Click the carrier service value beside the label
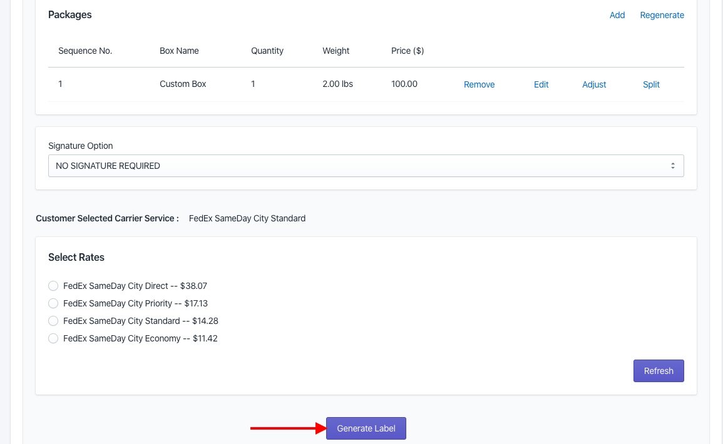Image resolution: width=723 pixels, height=444 pixels. tap(247, 218)
